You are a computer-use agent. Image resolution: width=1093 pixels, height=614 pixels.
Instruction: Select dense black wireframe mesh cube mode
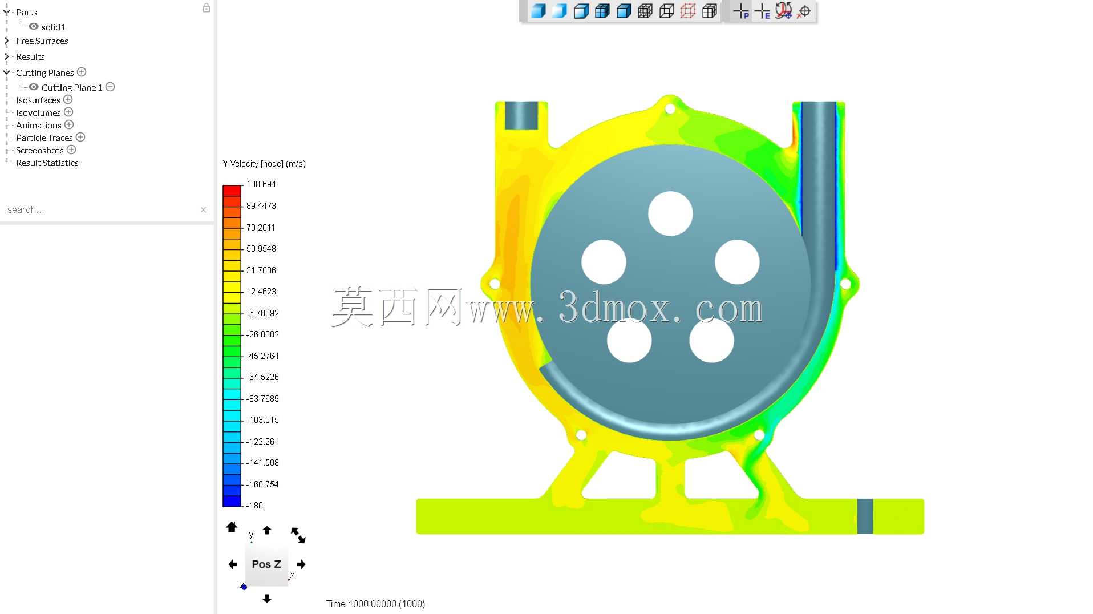click(x=645, y=11)
